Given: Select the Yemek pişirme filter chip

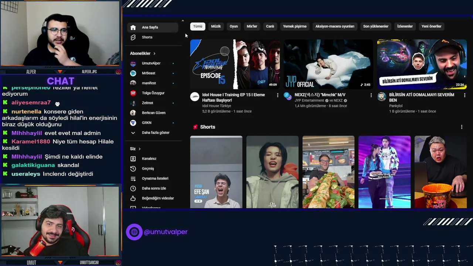Looking at the screenshot, I should point(295,26).
